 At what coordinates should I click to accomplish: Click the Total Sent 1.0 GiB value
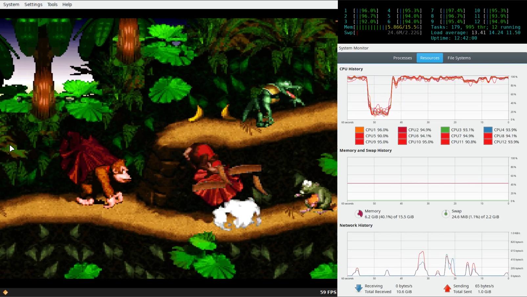coord(484,291)
